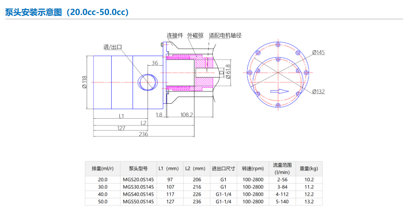The image size is (410, 215).
Task: Click the Ø132 dimension label
Action: tap(319, 92)
